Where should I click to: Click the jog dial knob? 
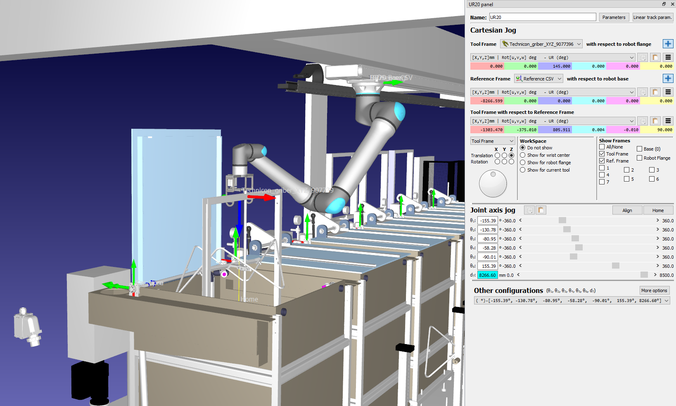pyautogui.click(x=493, y=184)
